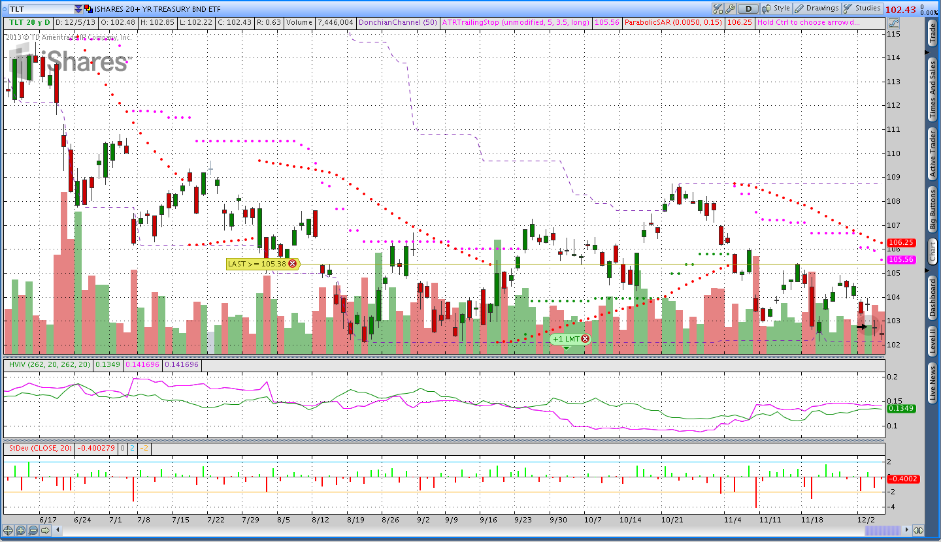Image resolution: width=941 pixels, height=542 pixels.
Task: Open the Studies menu
Action: (x=862, y=8)
